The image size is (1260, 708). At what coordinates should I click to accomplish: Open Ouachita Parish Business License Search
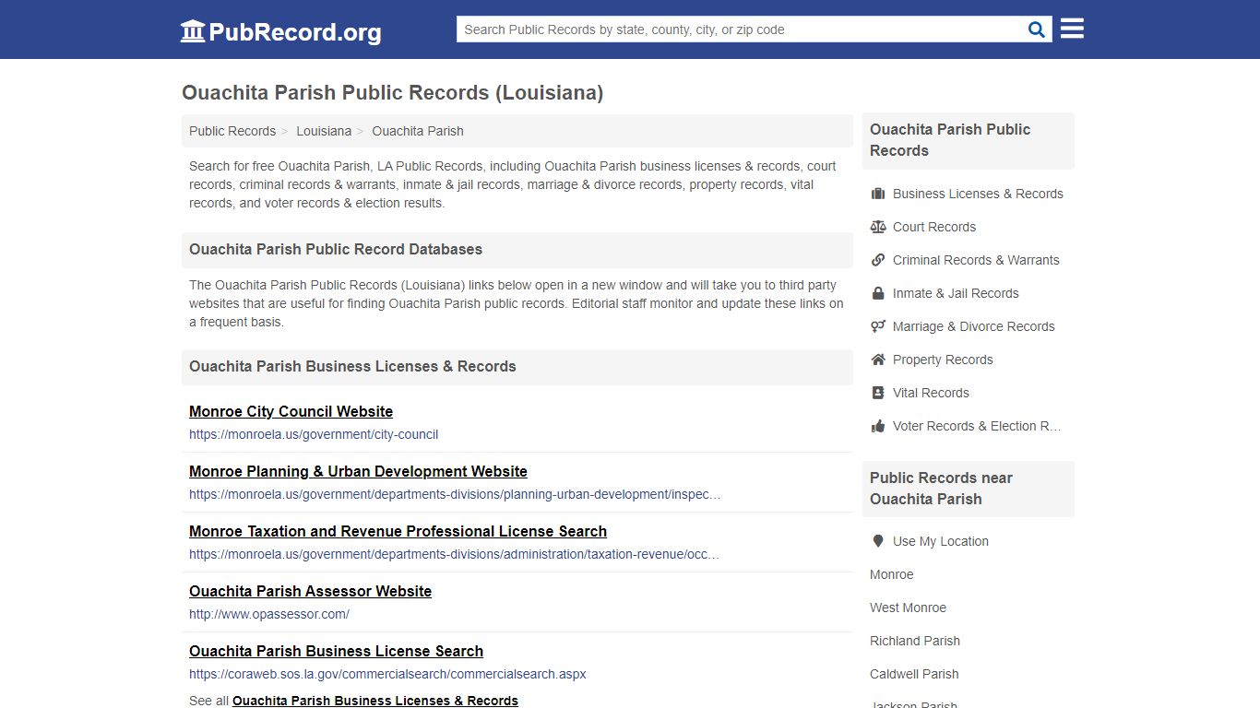tap(336, 651)
